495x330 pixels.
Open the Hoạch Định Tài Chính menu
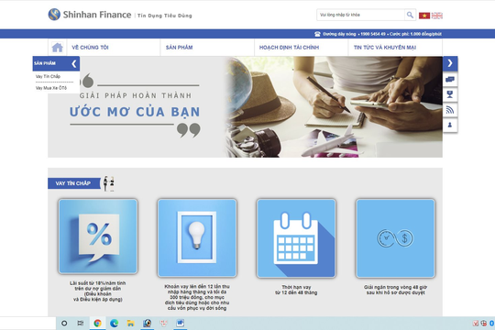(289, 48)
